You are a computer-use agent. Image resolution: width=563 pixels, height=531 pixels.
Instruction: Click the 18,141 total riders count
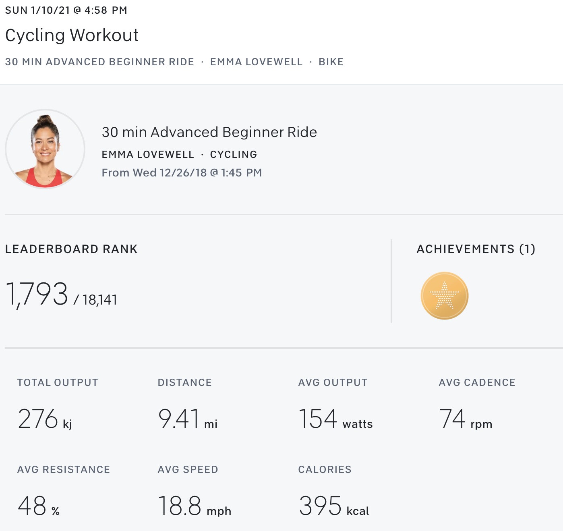pyautogui.click(x=99, y=300)
